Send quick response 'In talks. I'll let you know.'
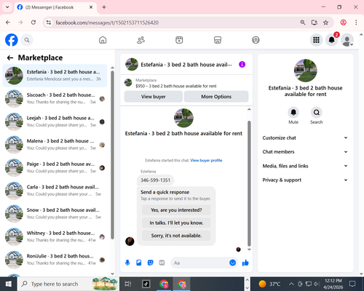 (x=176, y=223)
